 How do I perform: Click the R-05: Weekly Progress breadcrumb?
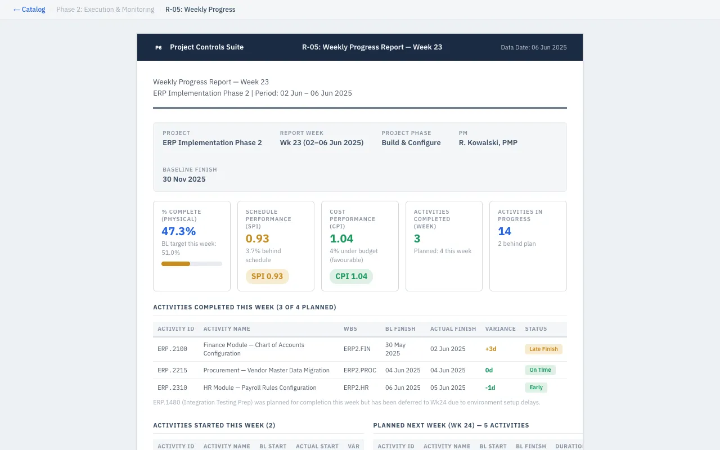click(x=200, y=10)
